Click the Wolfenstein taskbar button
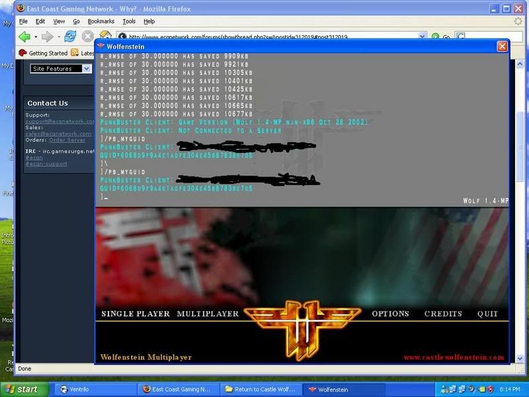The image size is (529, 397). tap(344, 389)
